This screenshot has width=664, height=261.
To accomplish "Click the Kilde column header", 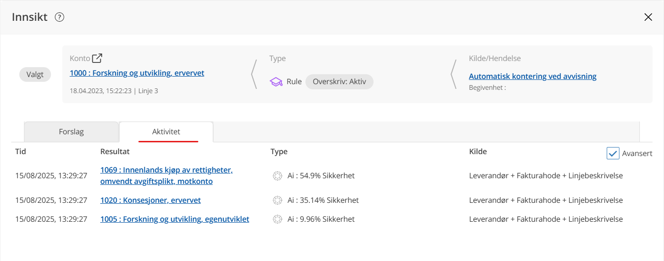I will (x=478, y=152).
